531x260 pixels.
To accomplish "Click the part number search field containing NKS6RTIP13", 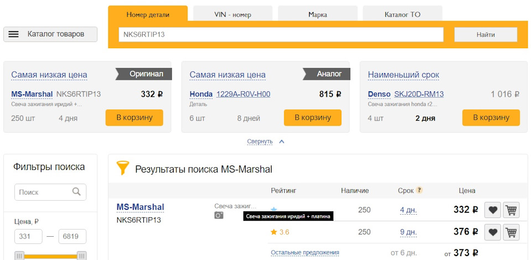I will pos(281,34).
